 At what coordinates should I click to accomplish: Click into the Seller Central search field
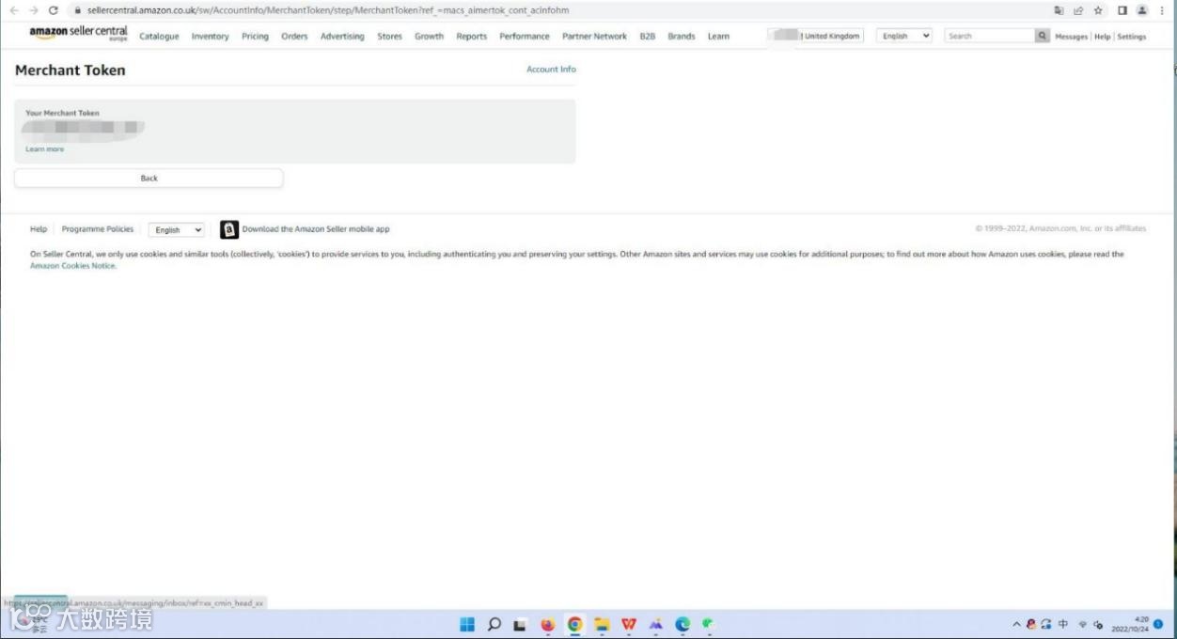pyautogui.click(x=989, y=36)
